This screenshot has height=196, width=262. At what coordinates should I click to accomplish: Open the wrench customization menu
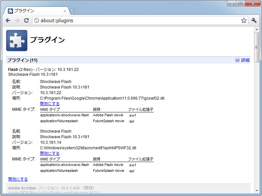click(x=254, y=20)
